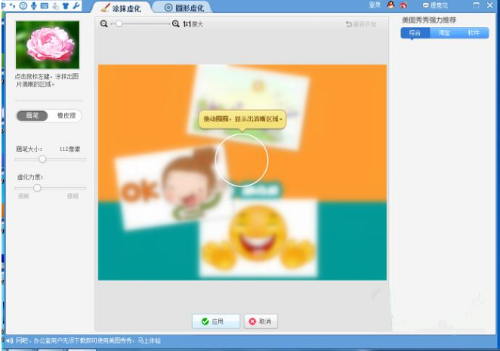Click the speaker icon in the bottom bar

pos(10,340)
